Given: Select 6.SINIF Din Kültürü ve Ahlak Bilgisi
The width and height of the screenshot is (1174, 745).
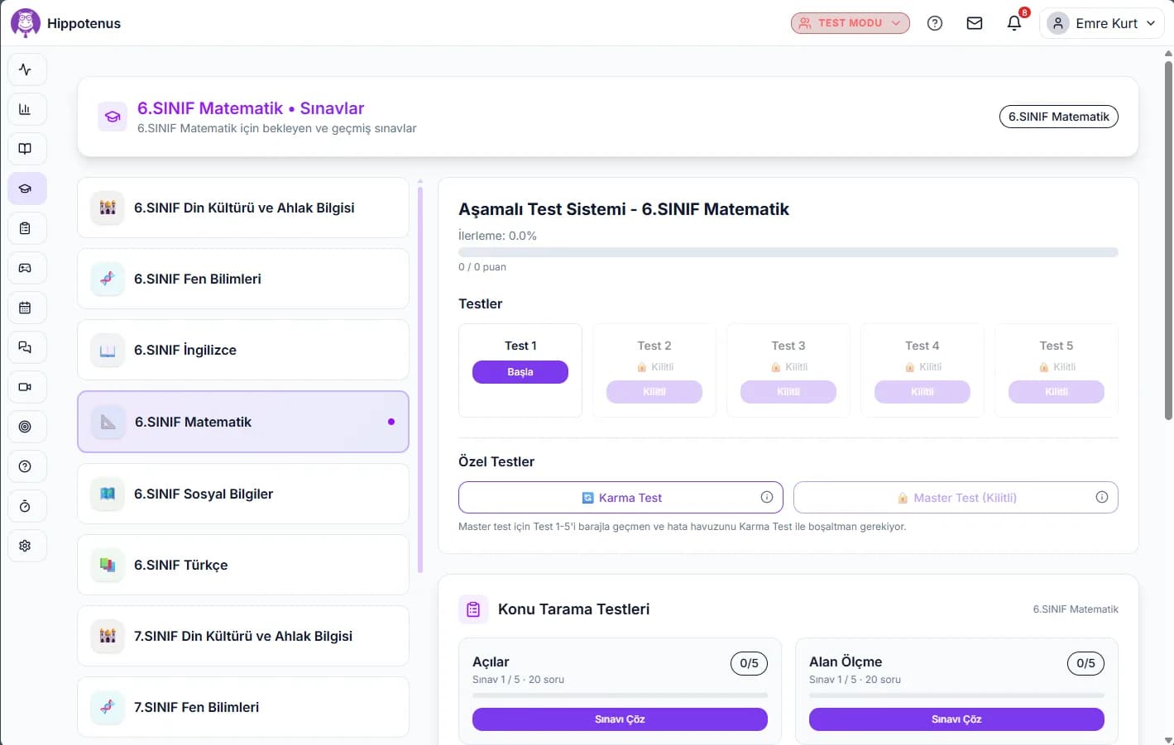Looking at the screenshot, I should (x=243, y=208).
